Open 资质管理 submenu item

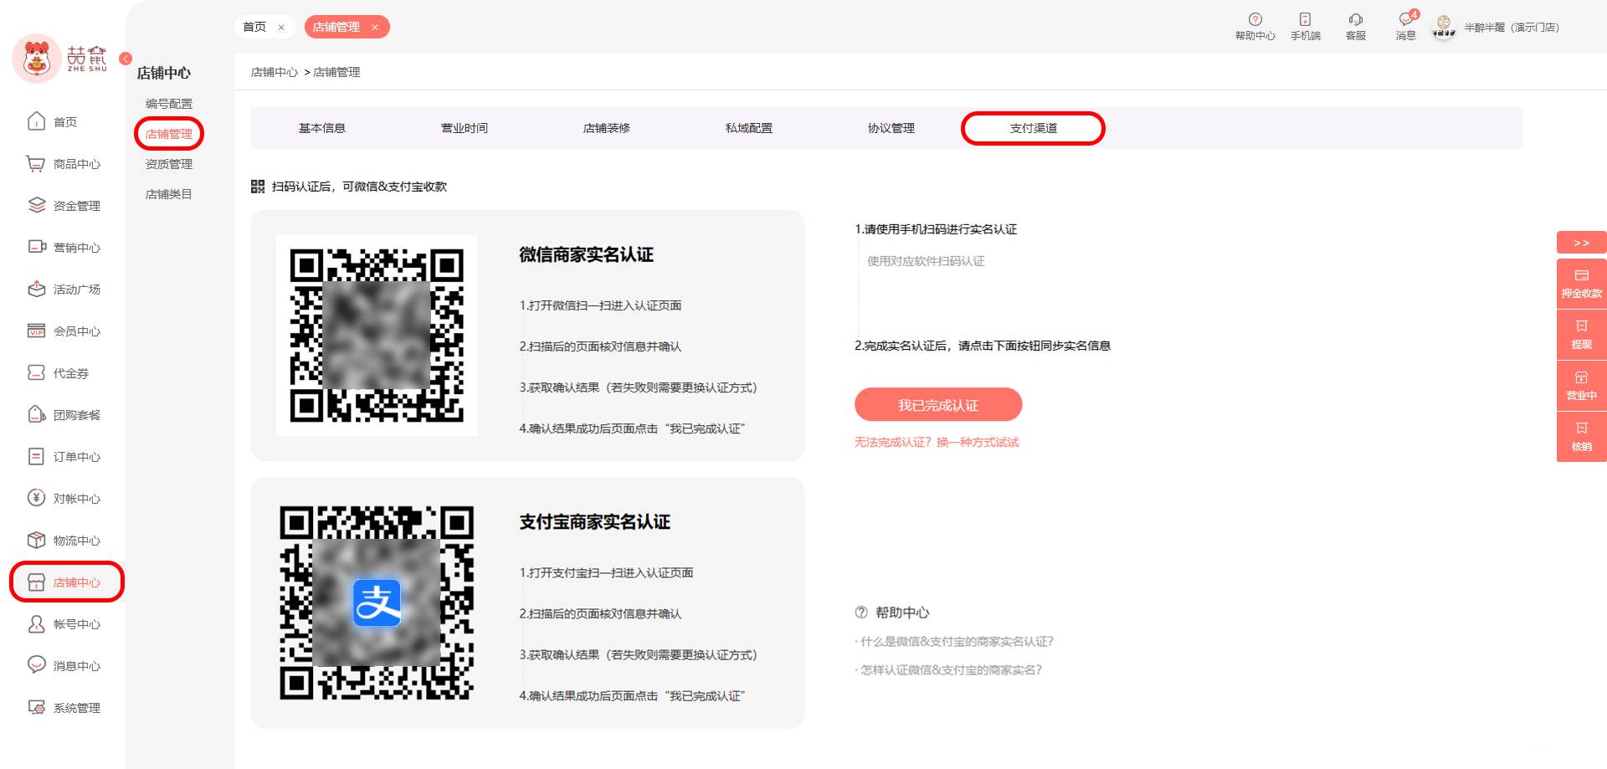tap(169, 164)
